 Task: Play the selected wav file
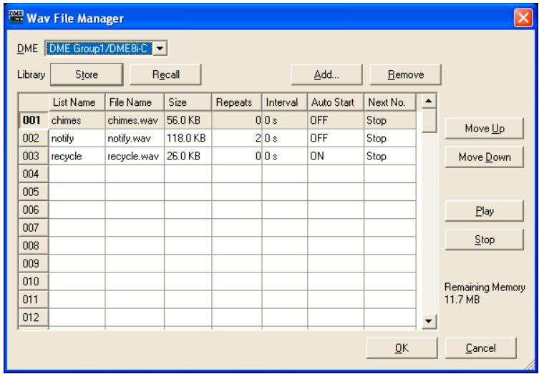pyautogui.click(x=485, y=211)
